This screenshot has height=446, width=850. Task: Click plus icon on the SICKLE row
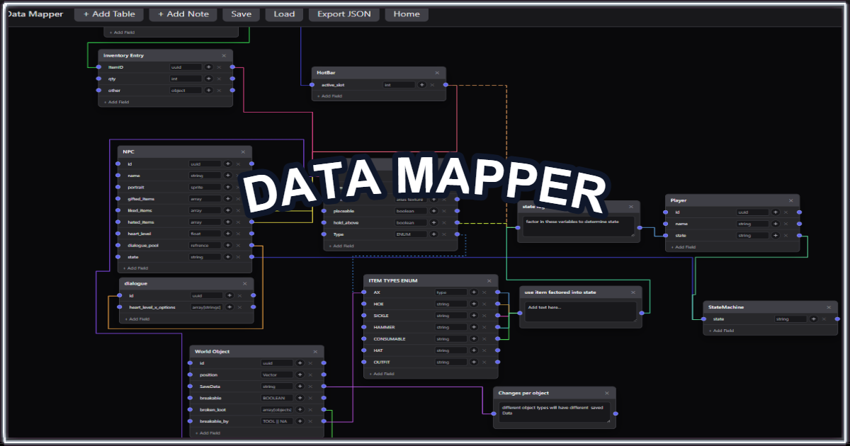[x=474, y=316]
